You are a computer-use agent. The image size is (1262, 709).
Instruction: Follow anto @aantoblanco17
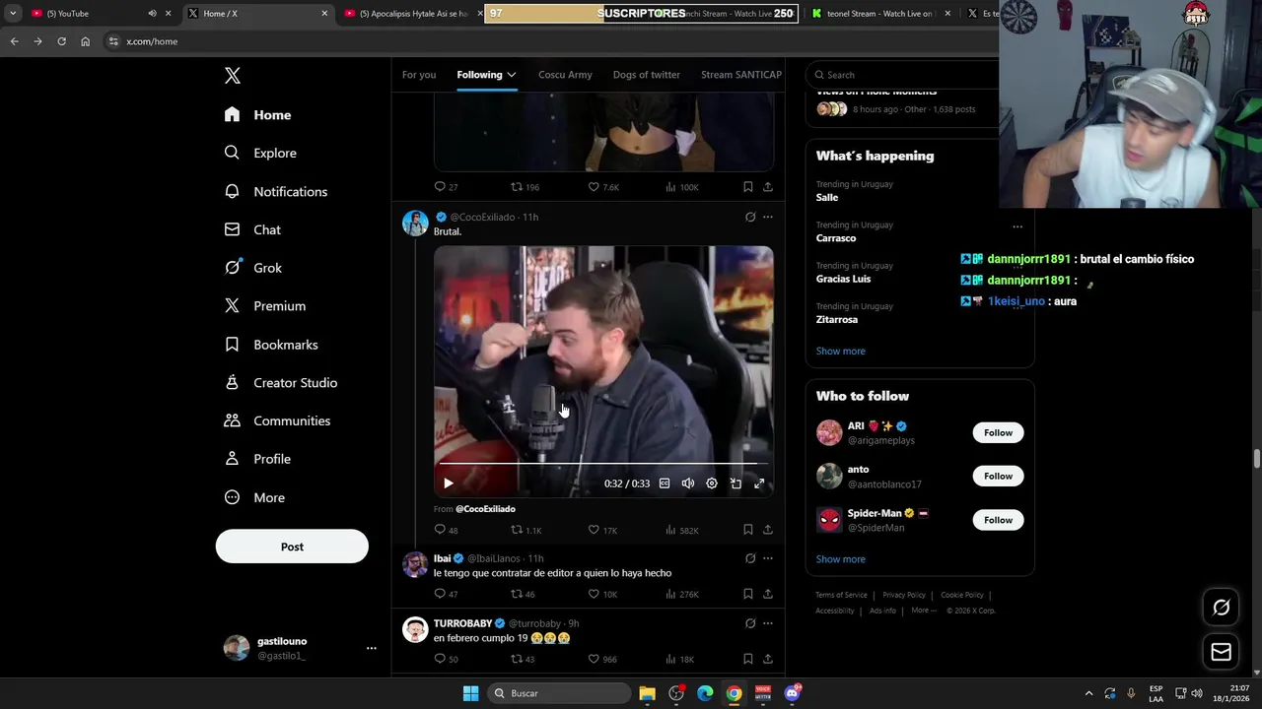[x=998, y=477]
